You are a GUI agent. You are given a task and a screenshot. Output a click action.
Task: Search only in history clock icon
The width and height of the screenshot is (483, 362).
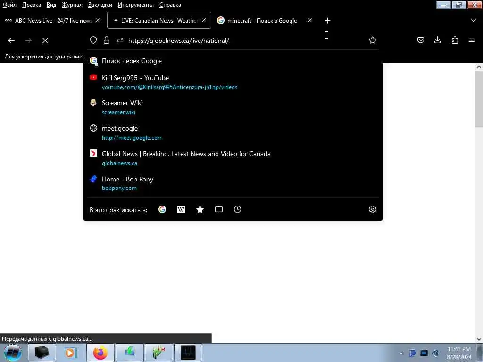click(x=238, y=209)
